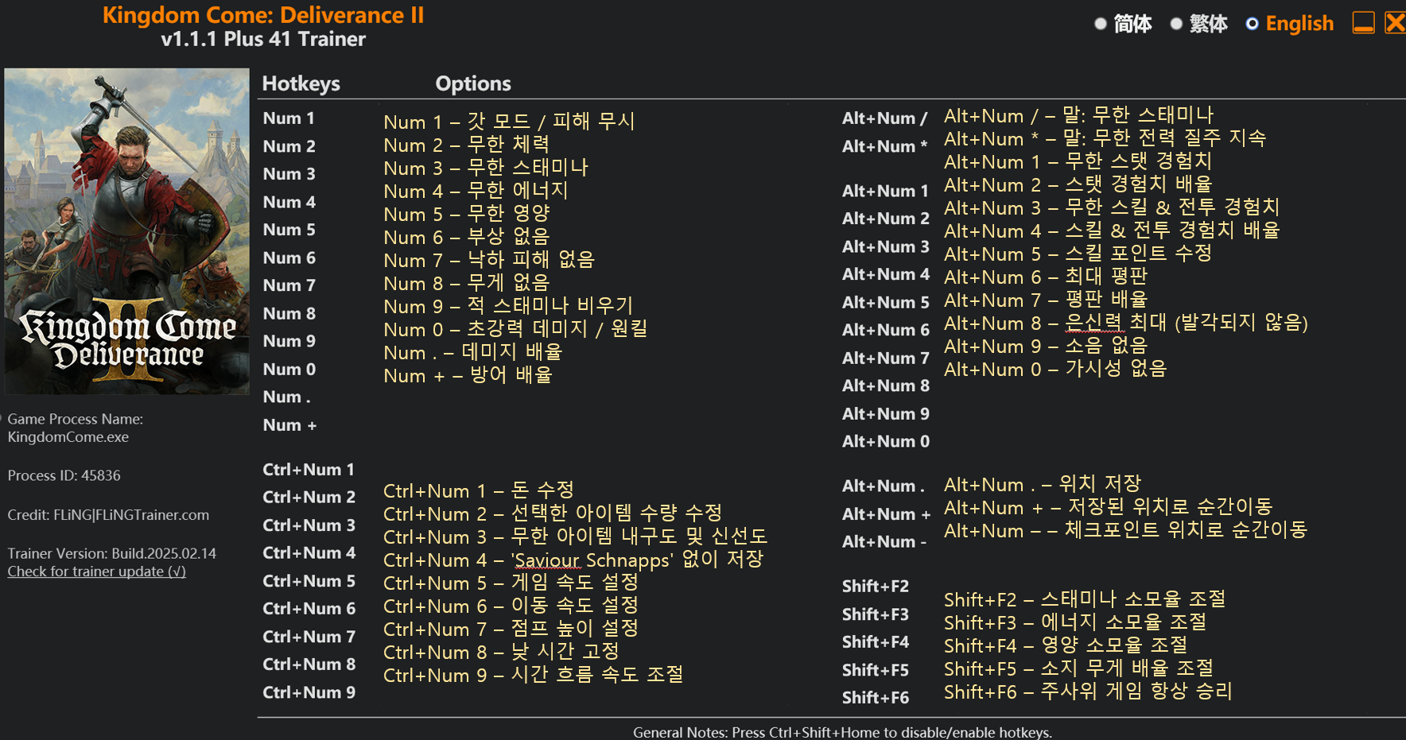Click the Num 7 hotkey label
This screenshot has width=1406, height=740.
pos(289,285)
